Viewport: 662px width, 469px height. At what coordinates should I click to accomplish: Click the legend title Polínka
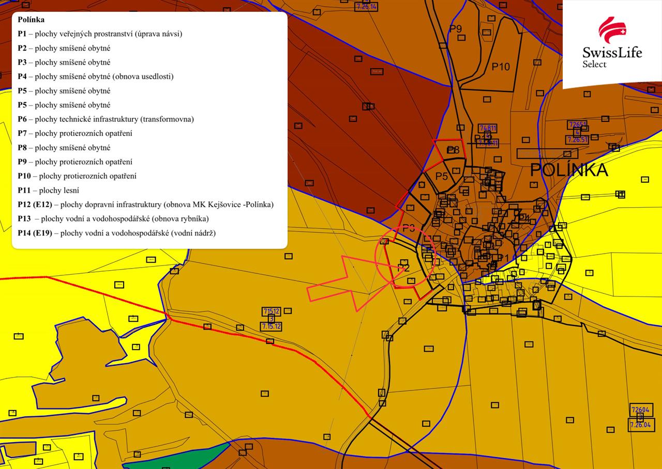pos(31,20)
